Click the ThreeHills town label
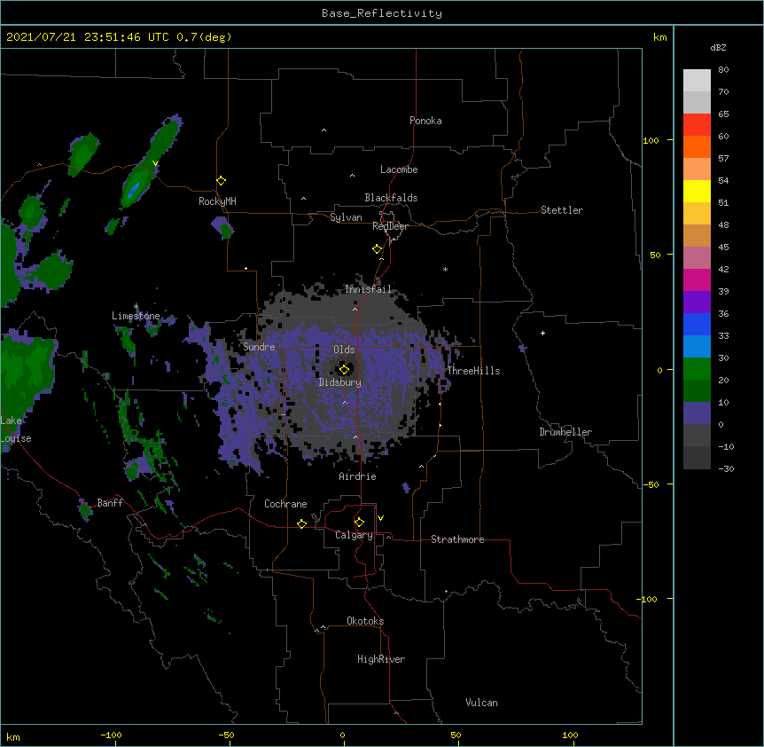Image resolution: width=764 pixels, height=747 pixels. tap(473, 371)
